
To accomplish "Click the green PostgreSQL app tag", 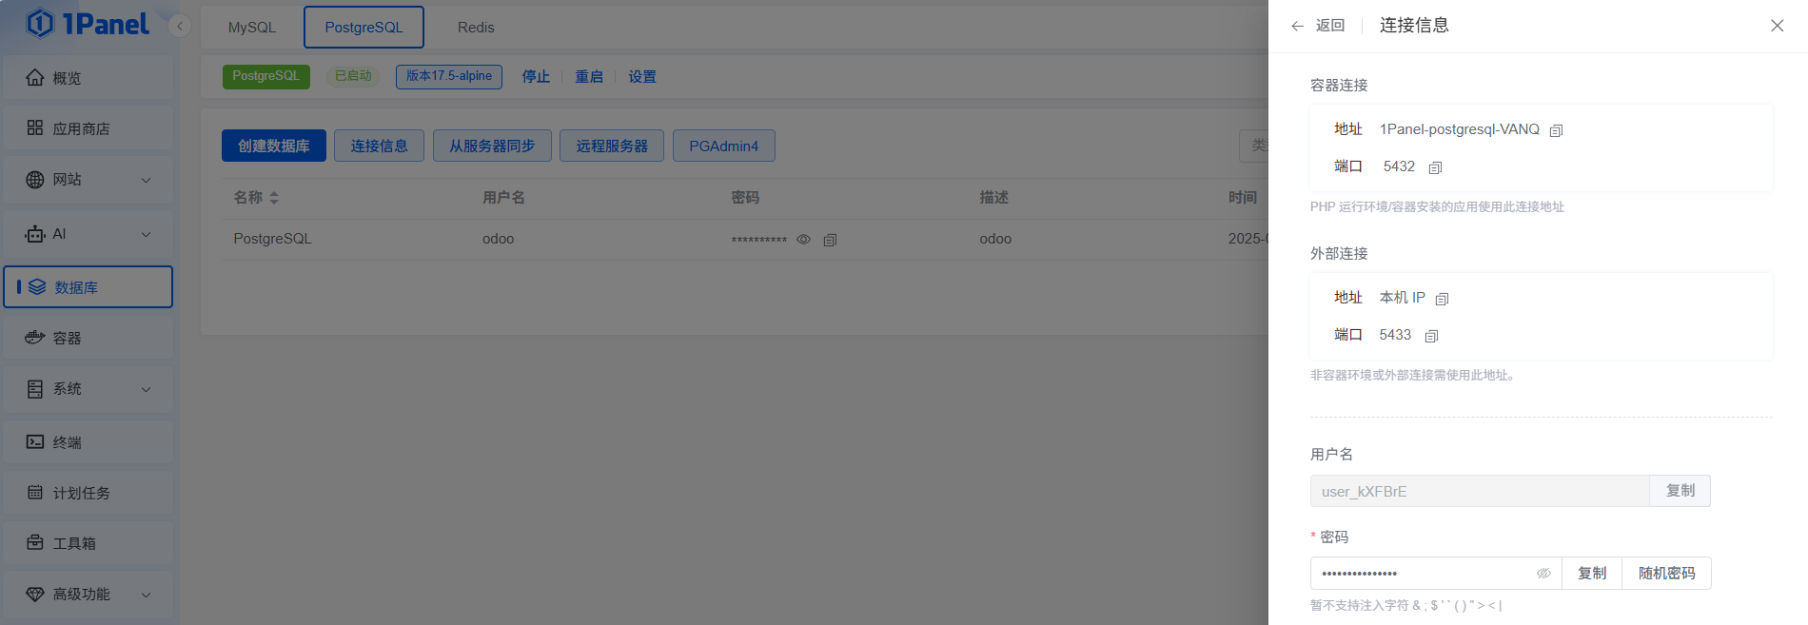I will click(266, 76).
